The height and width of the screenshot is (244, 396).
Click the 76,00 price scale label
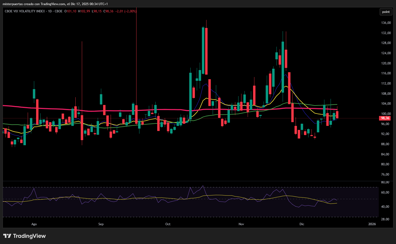[x=386, y=174]
